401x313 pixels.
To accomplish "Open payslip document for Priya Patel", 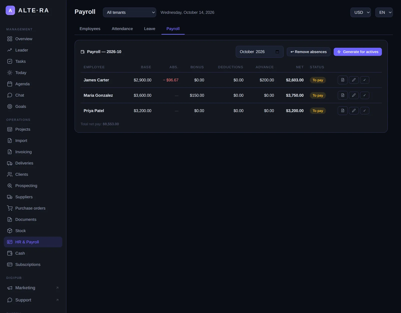I will (x=343, y=110).
